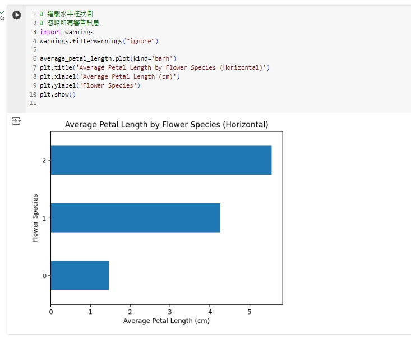Click the import warnings code line
Image resolution: width=411 pixels, height=337 pixels.
tap(66, 32)
